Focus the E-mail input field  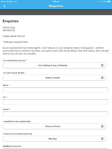coord(55,114)
